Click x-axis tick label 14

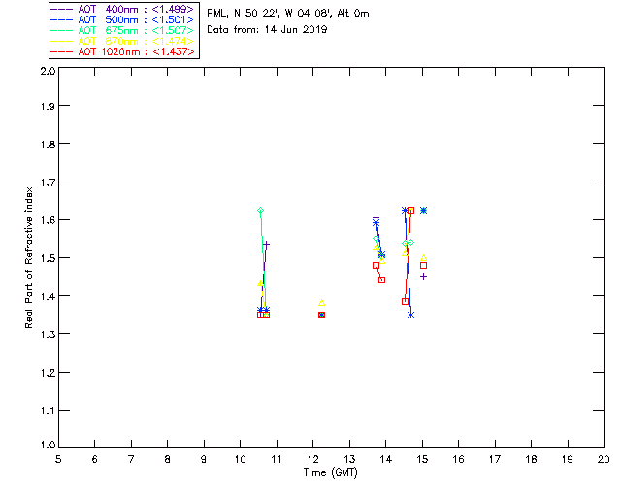(x=386, y=459)
